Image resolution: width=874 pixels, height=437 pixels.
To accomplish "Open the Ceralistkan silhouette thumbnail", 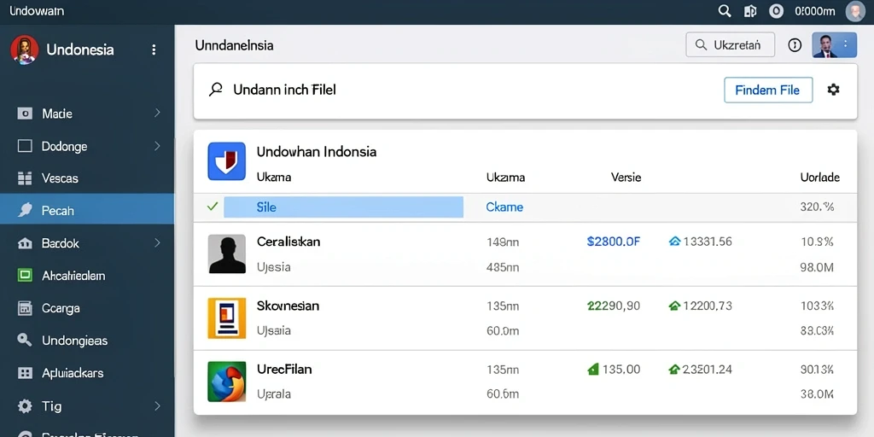I will click(227, 253).
